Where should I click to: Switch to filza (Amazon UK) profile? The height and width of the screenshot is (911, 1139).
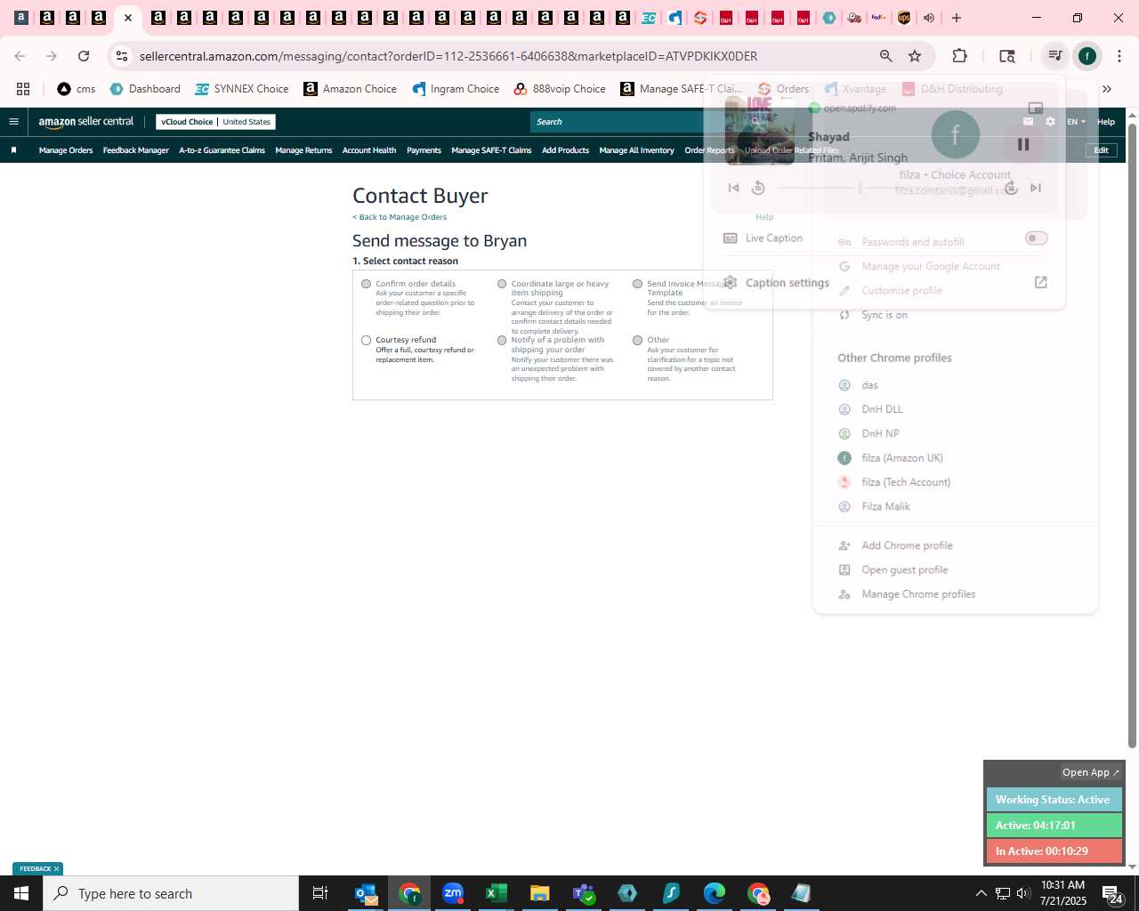(x=955, y=458)
